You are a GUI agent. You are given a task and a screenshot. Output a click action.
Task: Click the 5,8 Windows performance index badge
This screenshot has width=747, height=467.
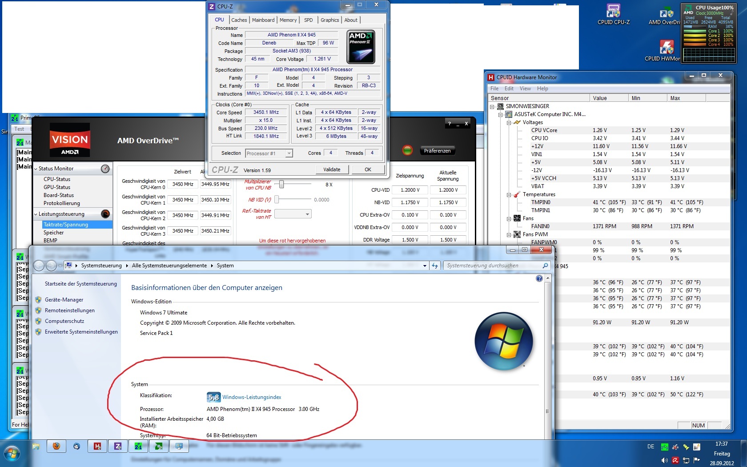tap(213, 397)
